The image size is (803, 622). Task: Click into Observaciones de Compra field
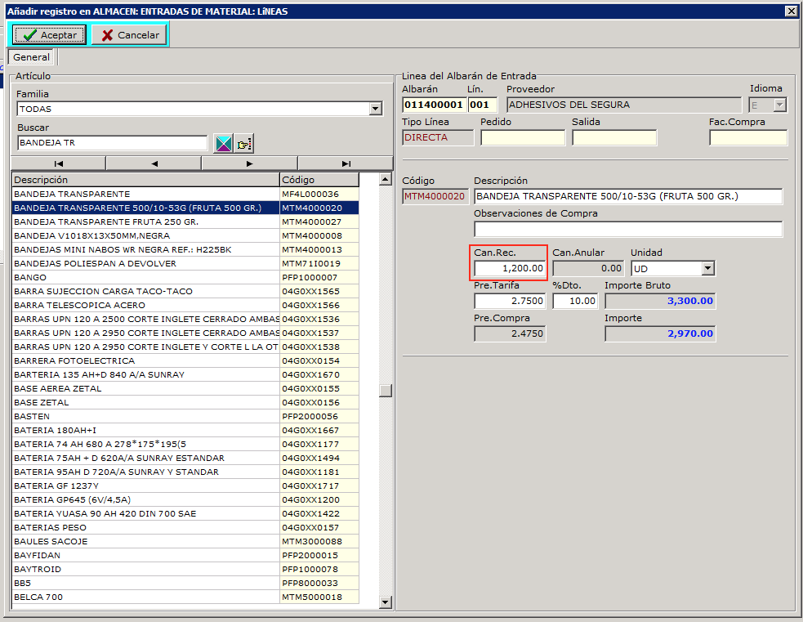627,229
